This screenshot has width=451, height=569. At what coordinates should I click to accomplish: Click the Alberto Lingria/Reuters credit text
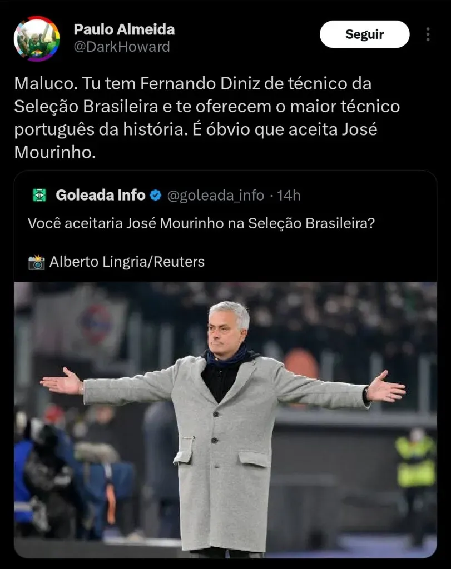tap(127, 262)
